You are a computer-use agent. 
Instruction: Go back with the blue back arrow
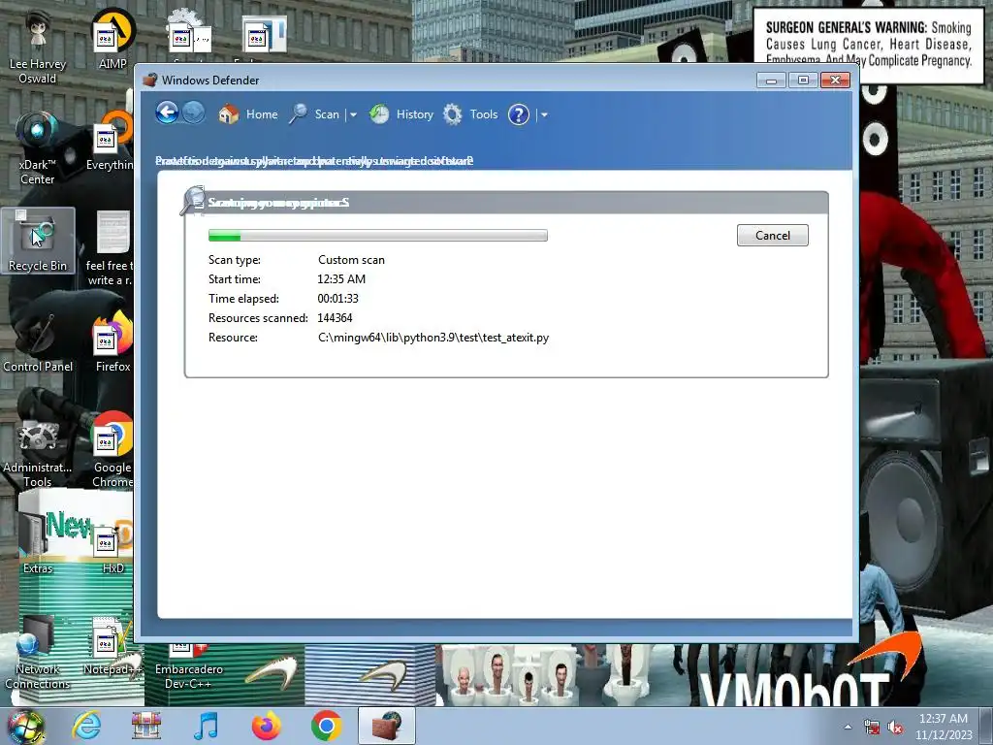167,113
